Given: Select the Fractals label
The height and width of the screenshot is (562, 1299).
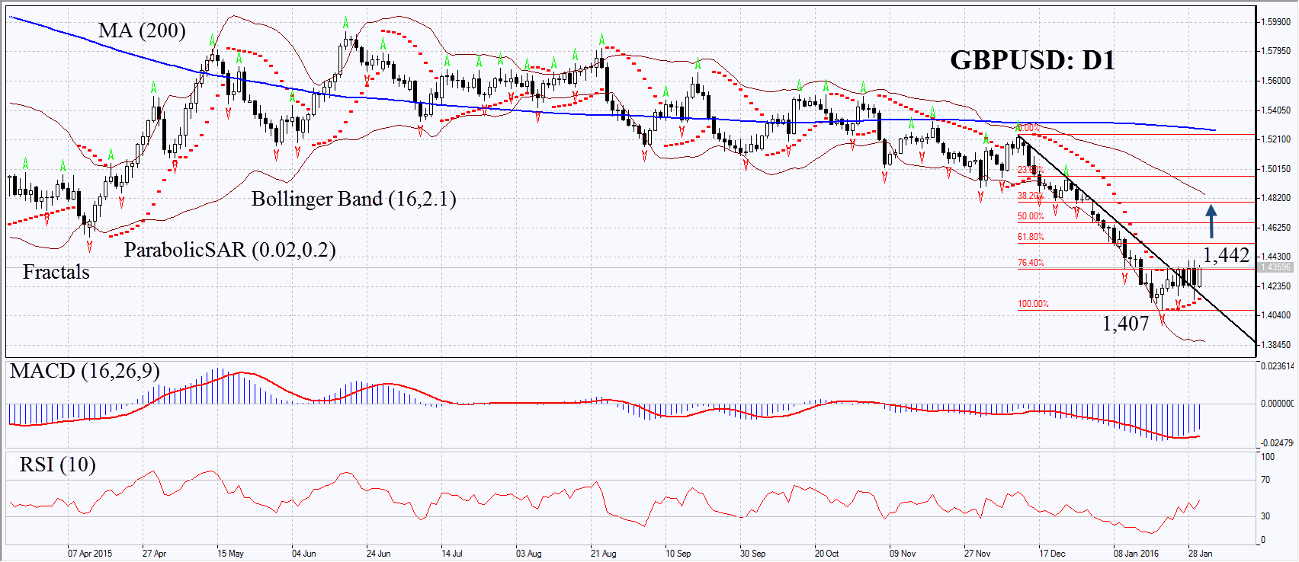Looking at the screenshot, I should [56, 272].
